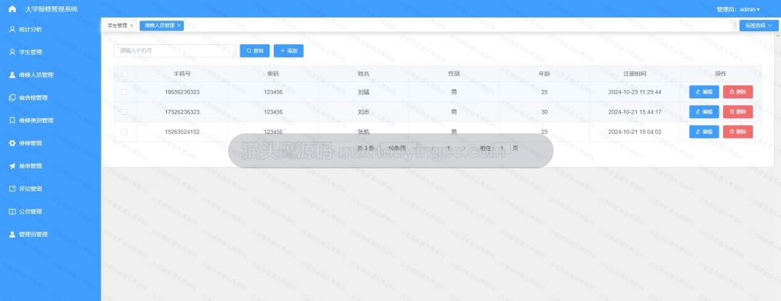Click the 查询 search button
This screenshot has height=301, width=781.
pos(255,51)
